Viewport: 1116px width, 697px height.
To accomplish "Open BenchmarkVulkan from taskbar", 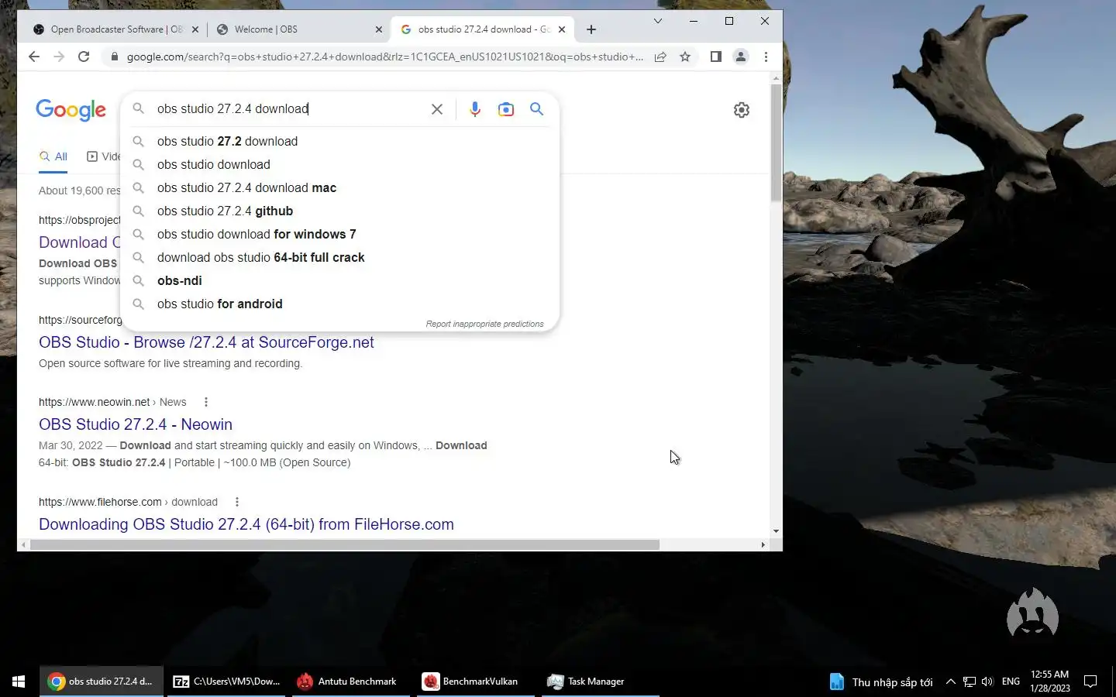I will (475, 682).
